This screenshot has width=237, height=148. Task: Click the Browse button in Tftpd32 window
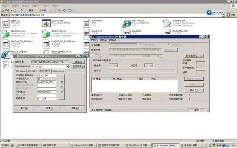[78, 62]
